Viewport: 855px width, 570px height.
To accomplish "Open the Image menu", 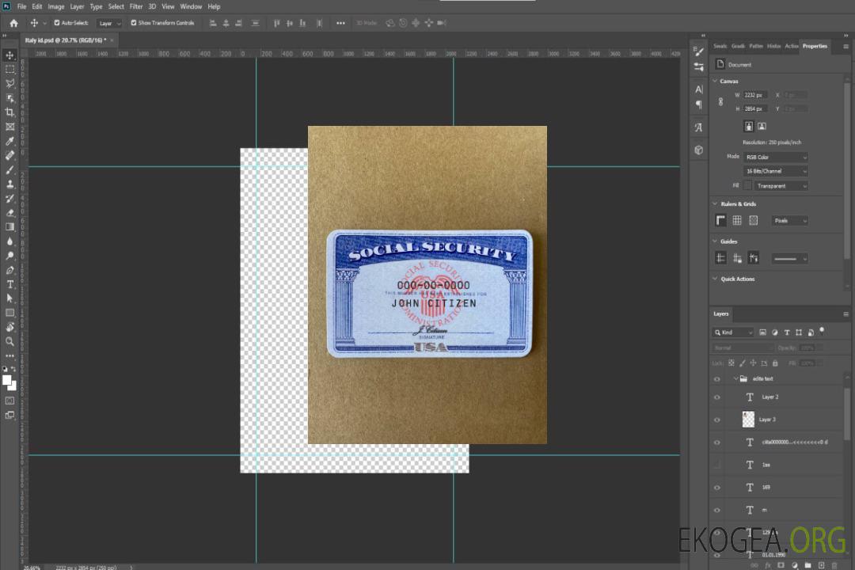I will [x=56, y=6].
